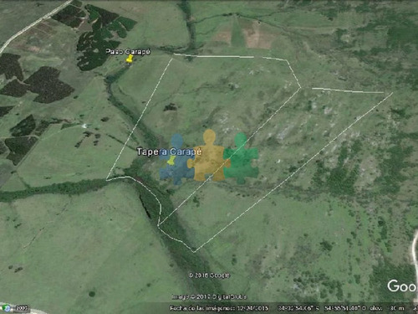Screen dimensions: 418x314
Task: Open the historical imagery clock icon
Action: point(6,308)
